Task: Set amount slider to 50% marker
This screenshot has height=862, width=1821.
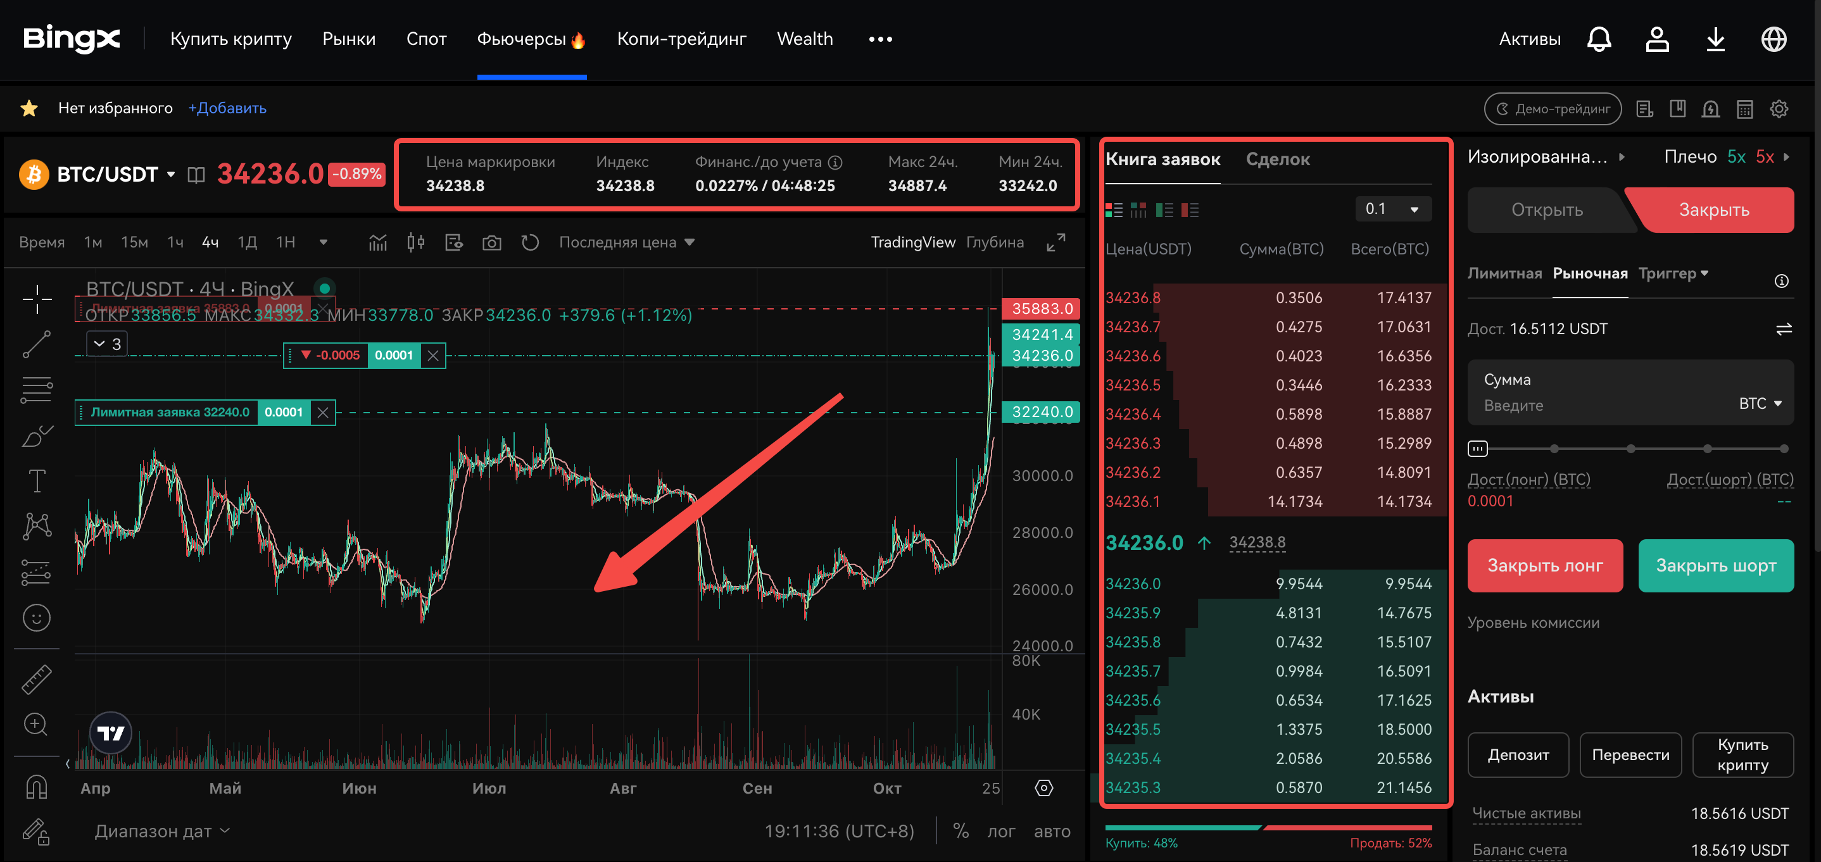Action: click(x=1630, y=449)
